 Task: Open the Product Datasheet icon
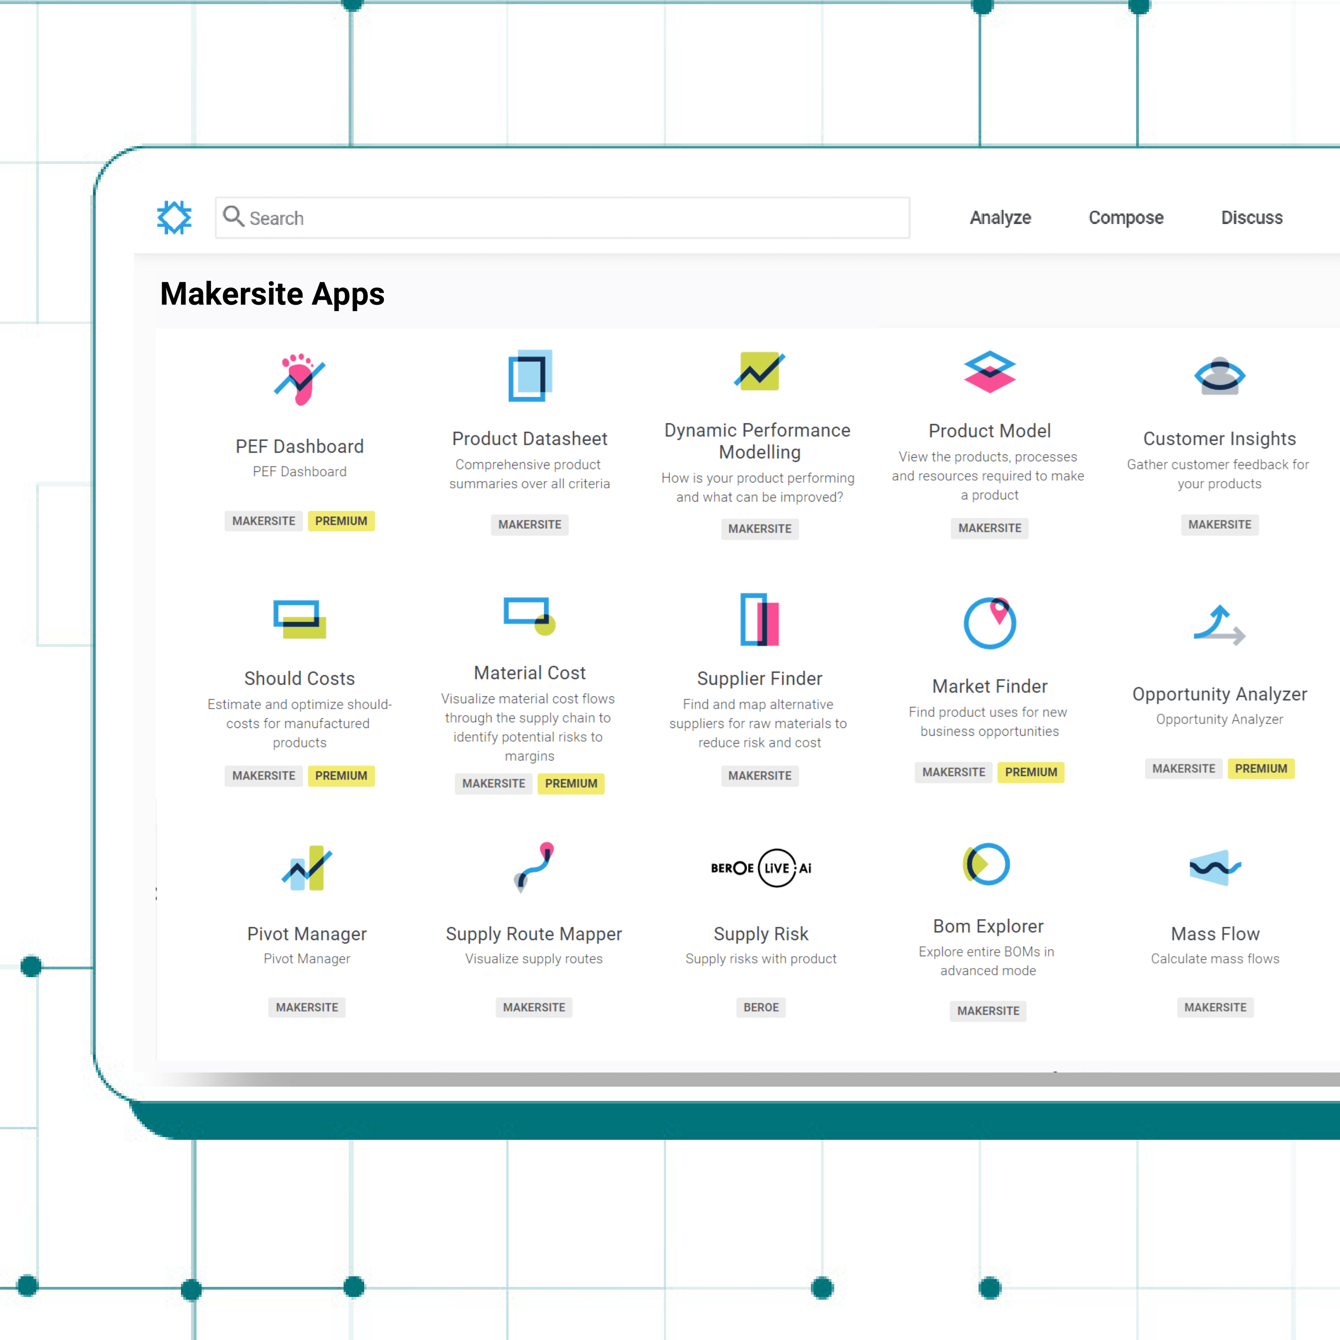tap(530, 376)
